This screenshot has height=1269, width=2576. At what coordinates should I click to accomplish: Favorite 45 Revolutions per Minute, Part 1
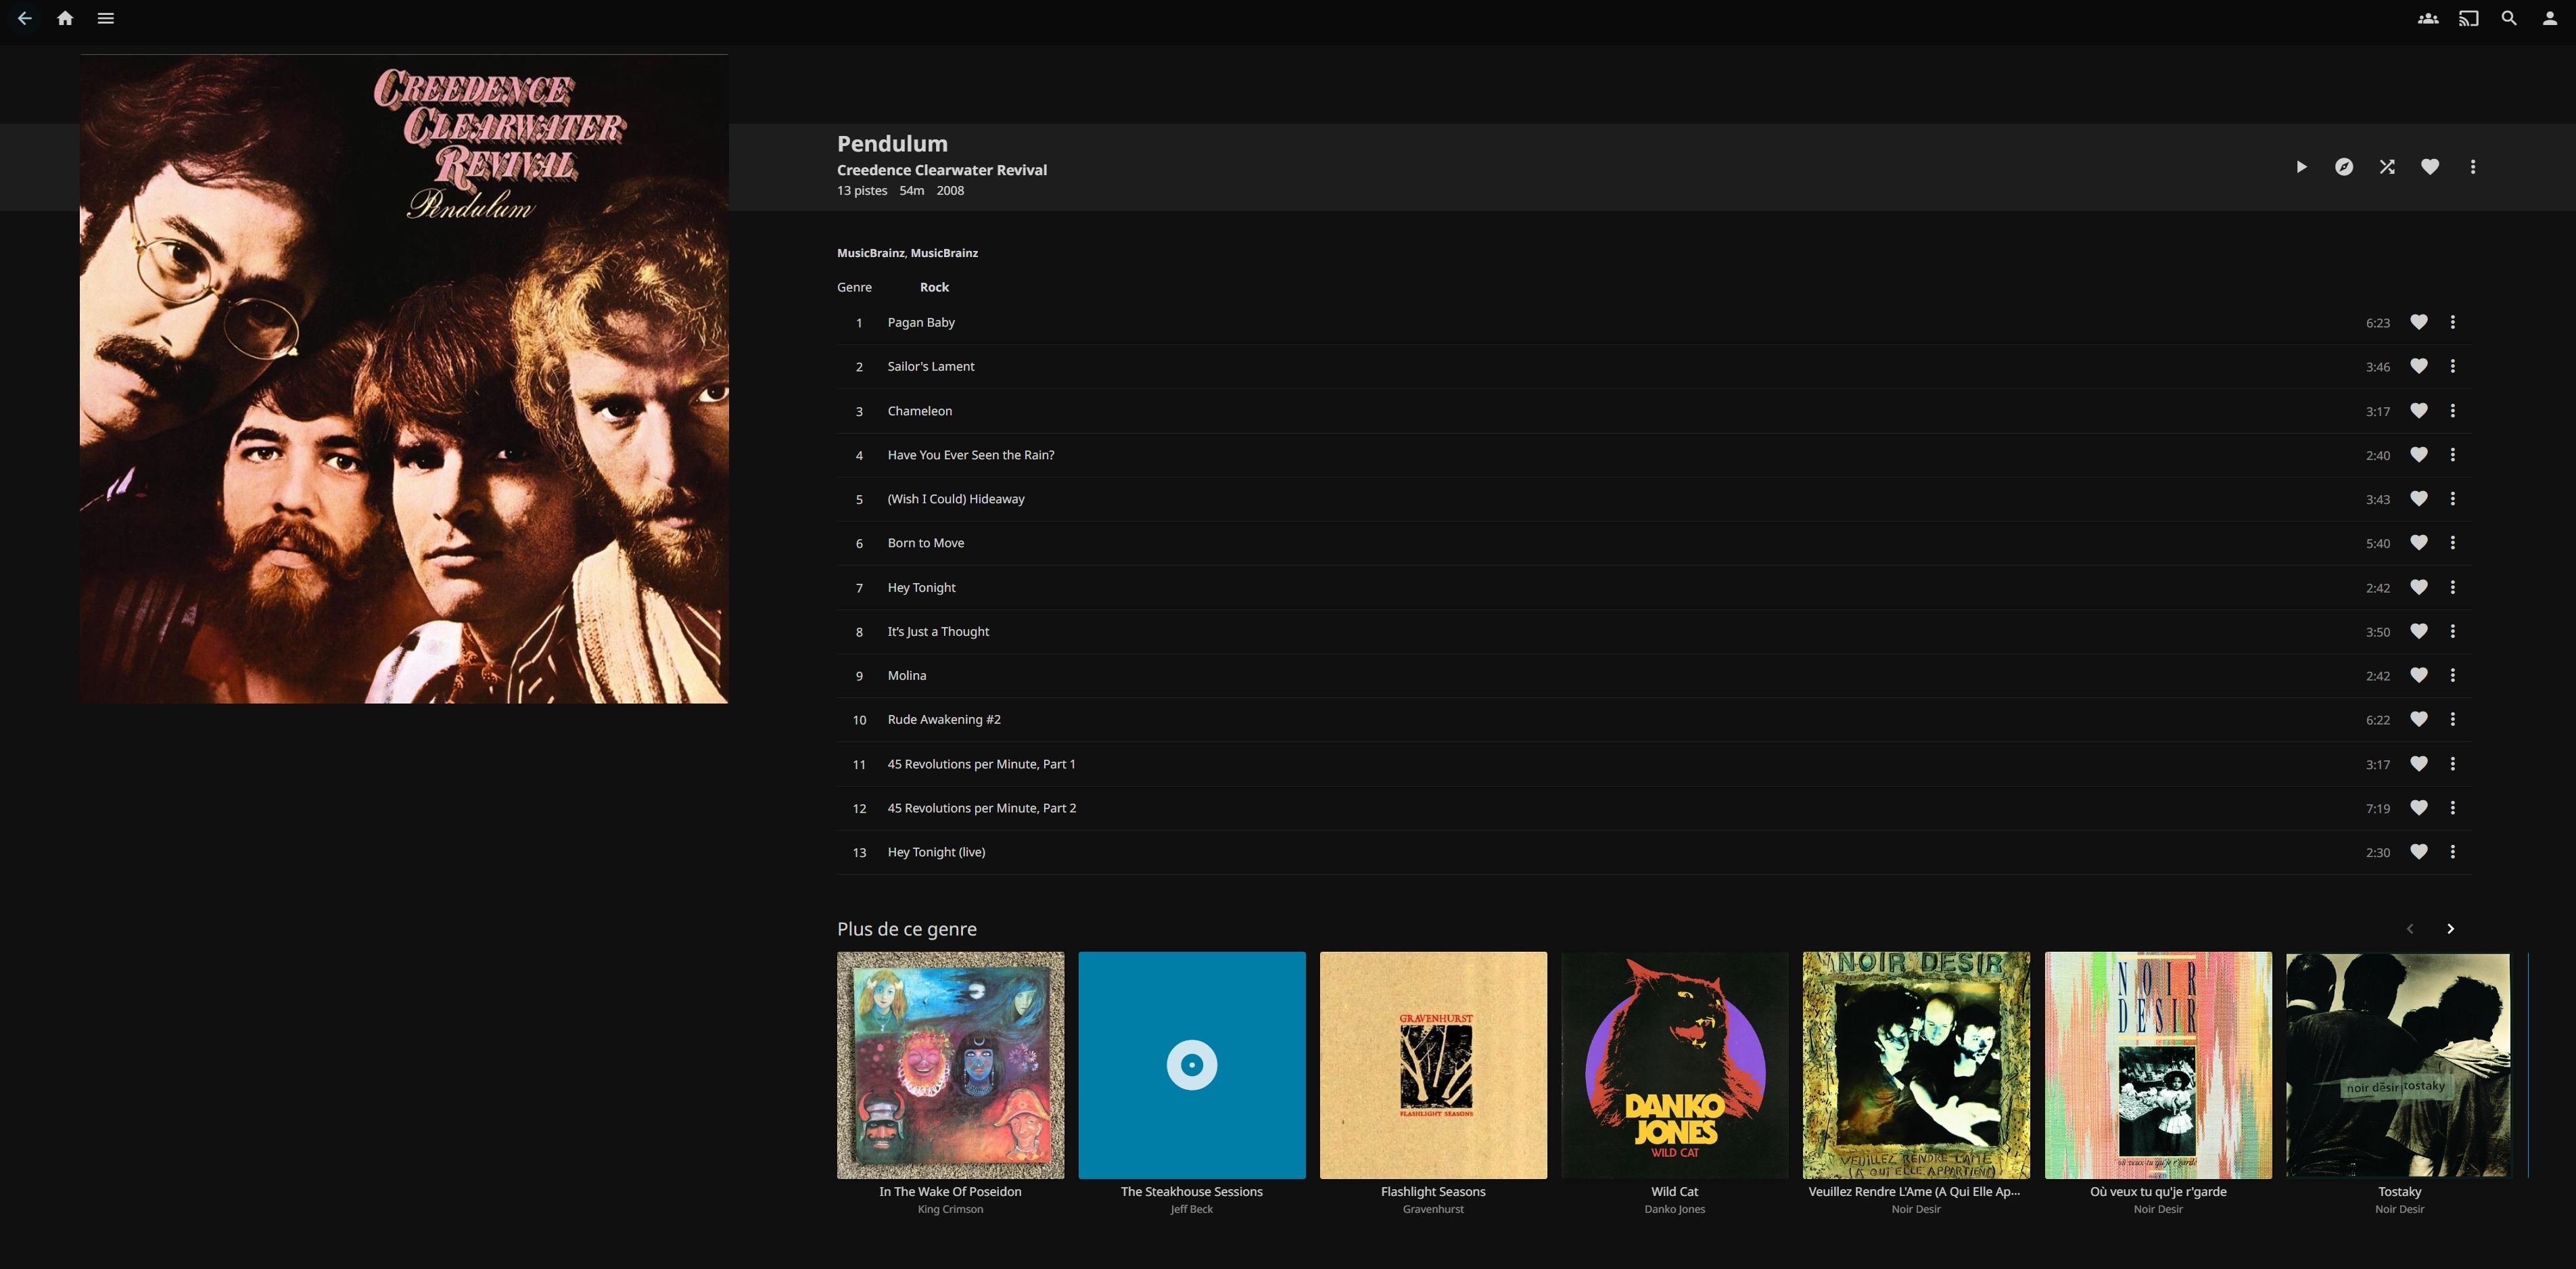pyautogui.click(x=2419, y=764)
